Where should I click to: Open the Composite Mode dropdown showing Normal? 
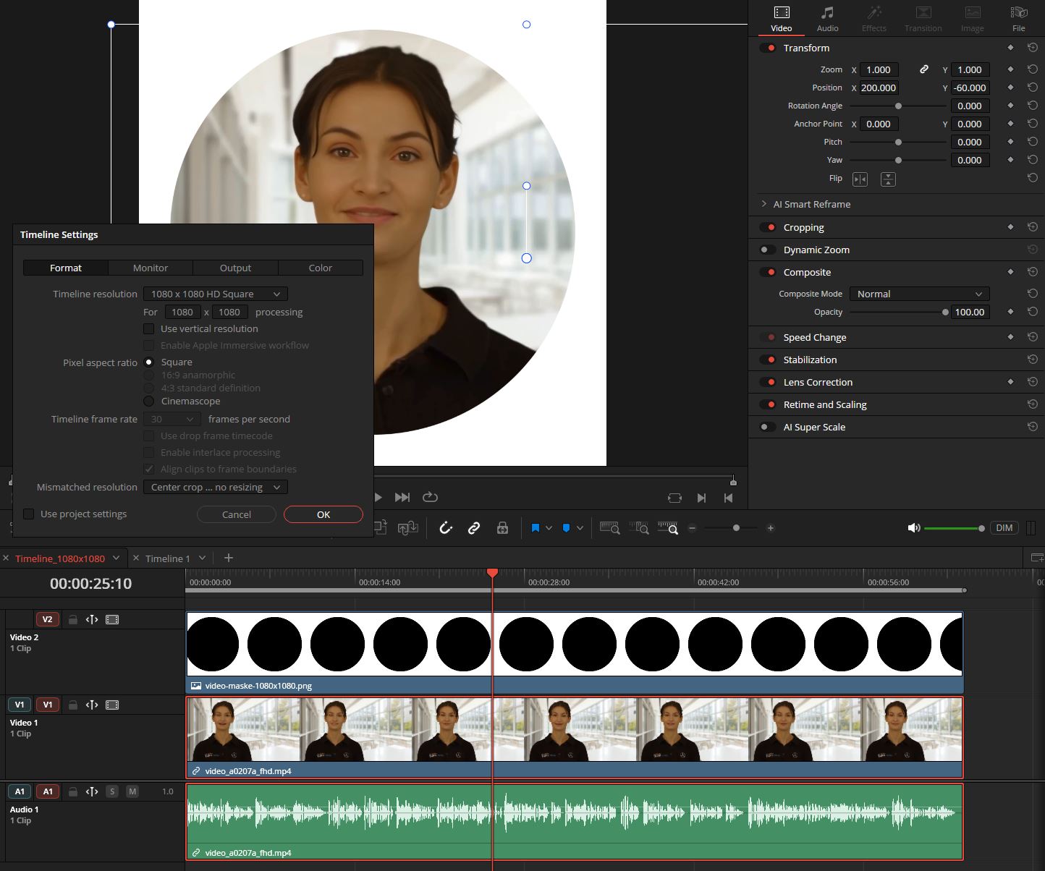[919, 294]
